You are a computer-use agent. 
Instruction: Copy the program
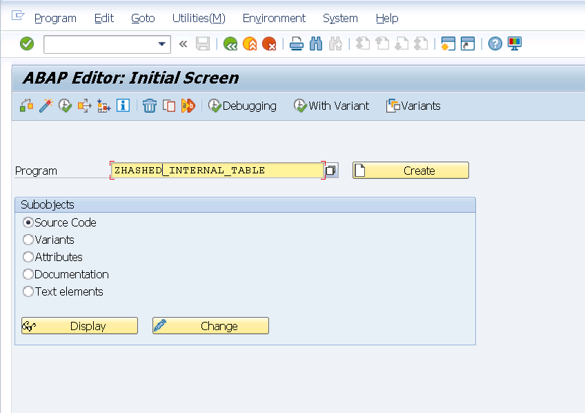pyautogui.click(x=169, y=105)
